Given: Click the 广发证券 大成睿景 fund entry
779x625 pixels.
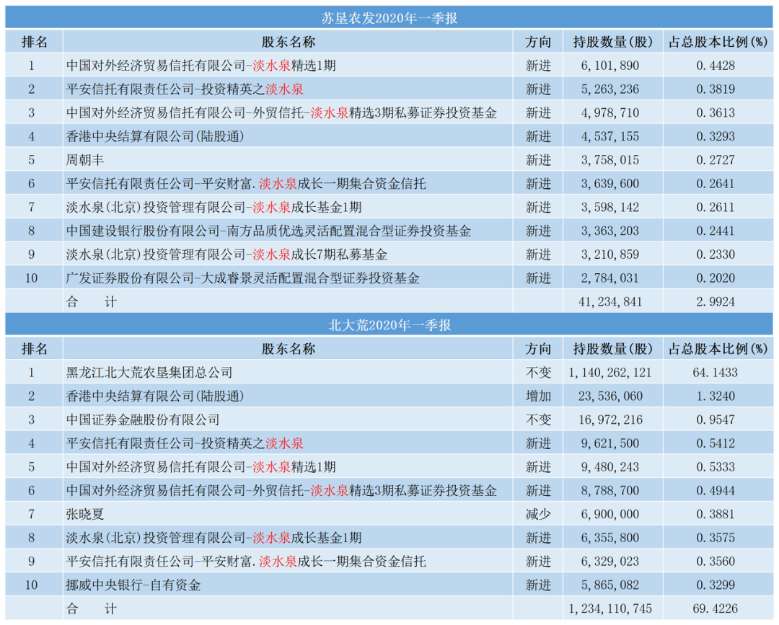Looking at the screenshot, I should pos(243,278).
